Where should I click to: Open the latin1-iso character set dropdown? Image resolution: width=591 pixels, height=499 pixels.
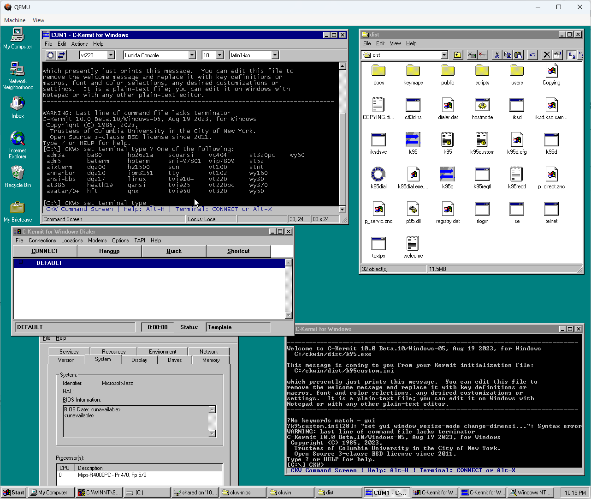coord(275,55)
